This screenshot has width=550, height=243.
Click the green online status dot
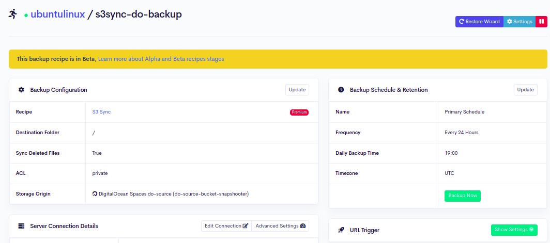click(26, 15)
